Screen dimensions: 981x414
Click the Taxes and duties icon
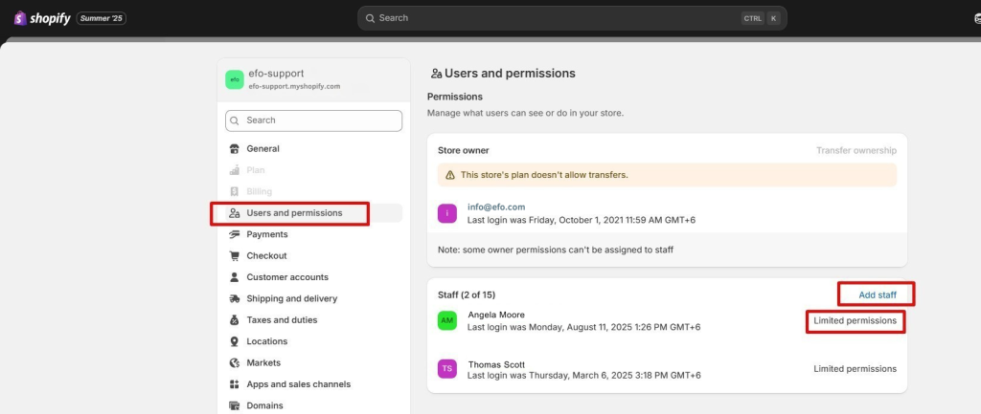[x=235, y=319]
